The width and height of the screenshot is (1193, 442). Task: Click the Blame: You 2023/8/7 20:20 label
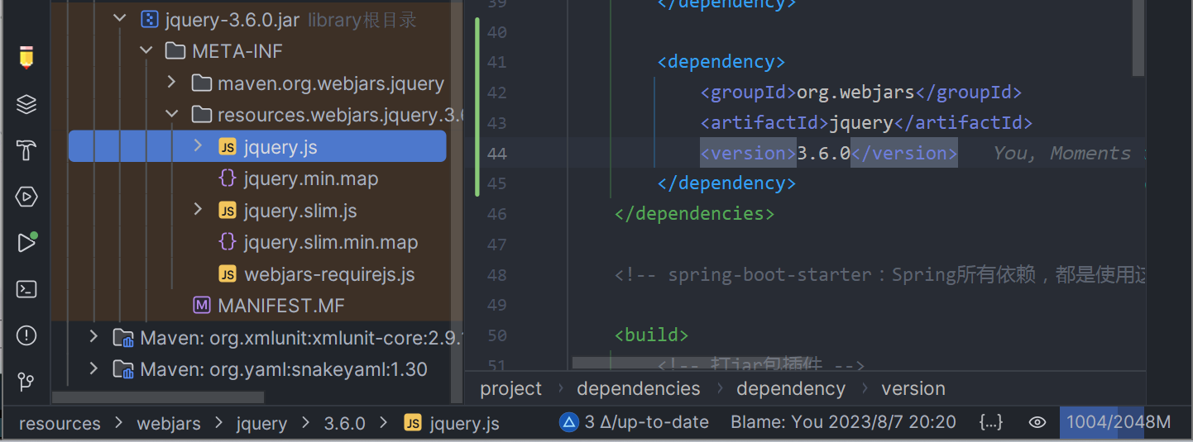(842, 423)
